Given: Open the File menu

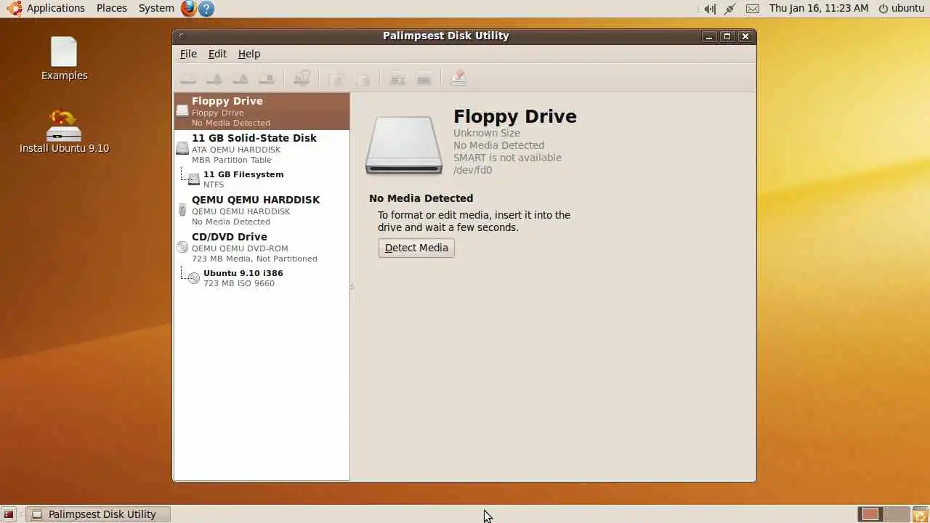Looking at the screenshot, I should point(188,54).
